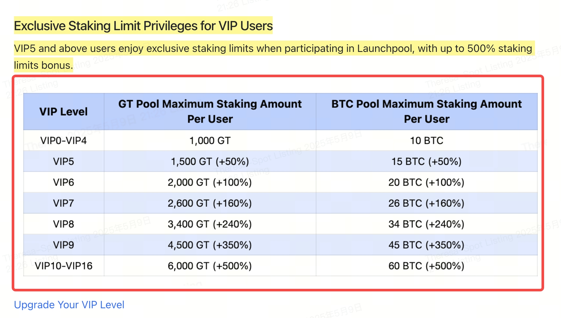Select the VIP10-VIP16 row label cell
The image size is (561, 318).
pyautogui.click(x=64, y=266)
